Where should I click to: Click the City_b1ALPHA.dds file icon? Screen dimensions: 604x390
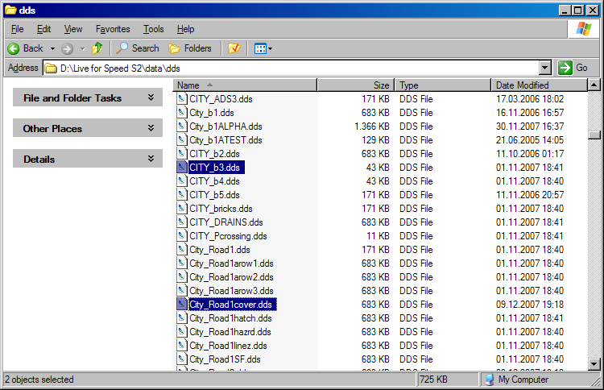click(x=182, y=126)
